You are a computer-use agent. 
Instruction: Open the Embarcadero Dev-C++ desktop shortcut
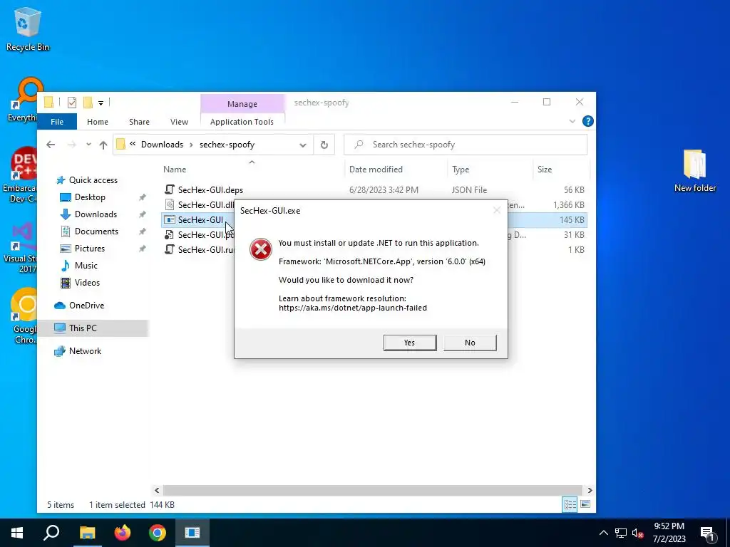coord(19,174)
